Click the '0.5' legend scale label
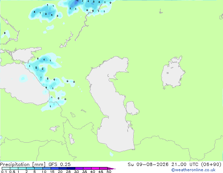This screenshot has width=223, height=173. [12, 172]
